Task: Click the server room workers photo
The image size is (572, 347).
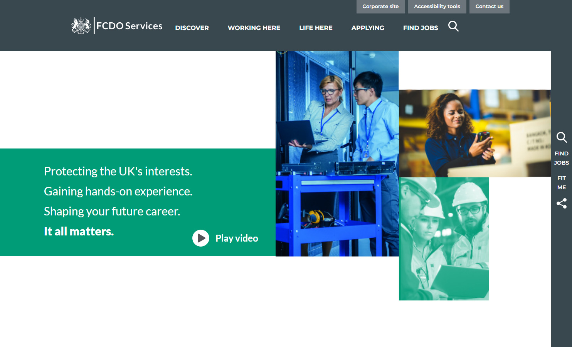Action: tap(337, 153)
